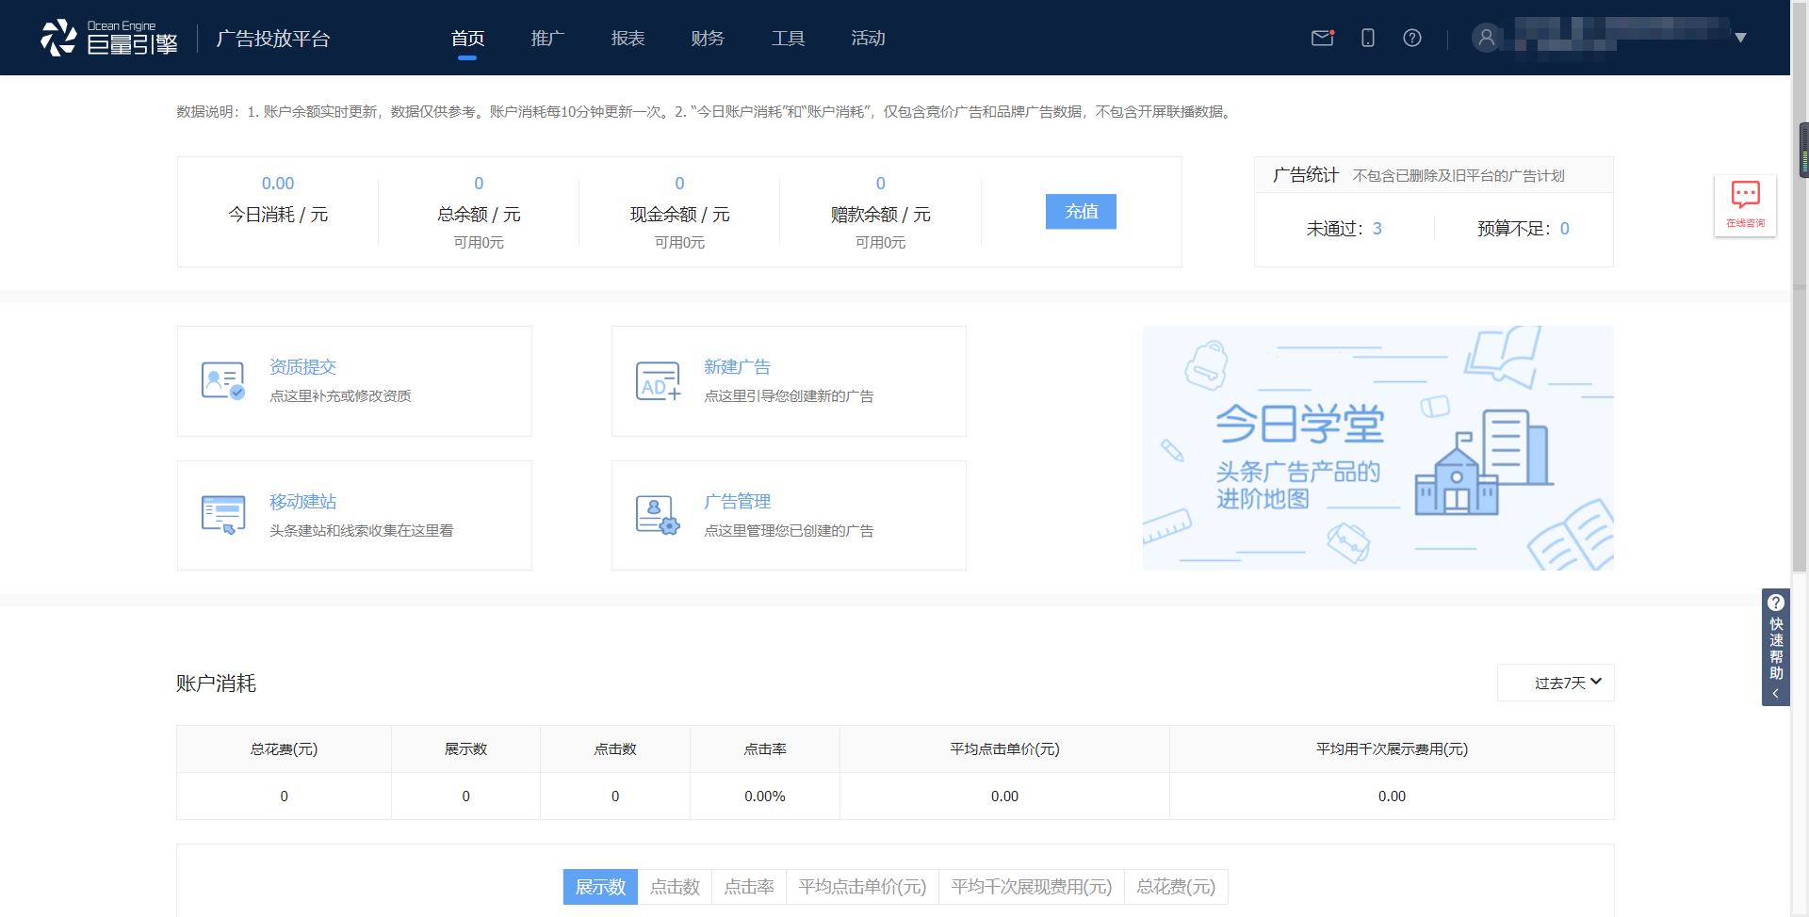Click the 广告统计 heading

click(x=1305, y=175)
